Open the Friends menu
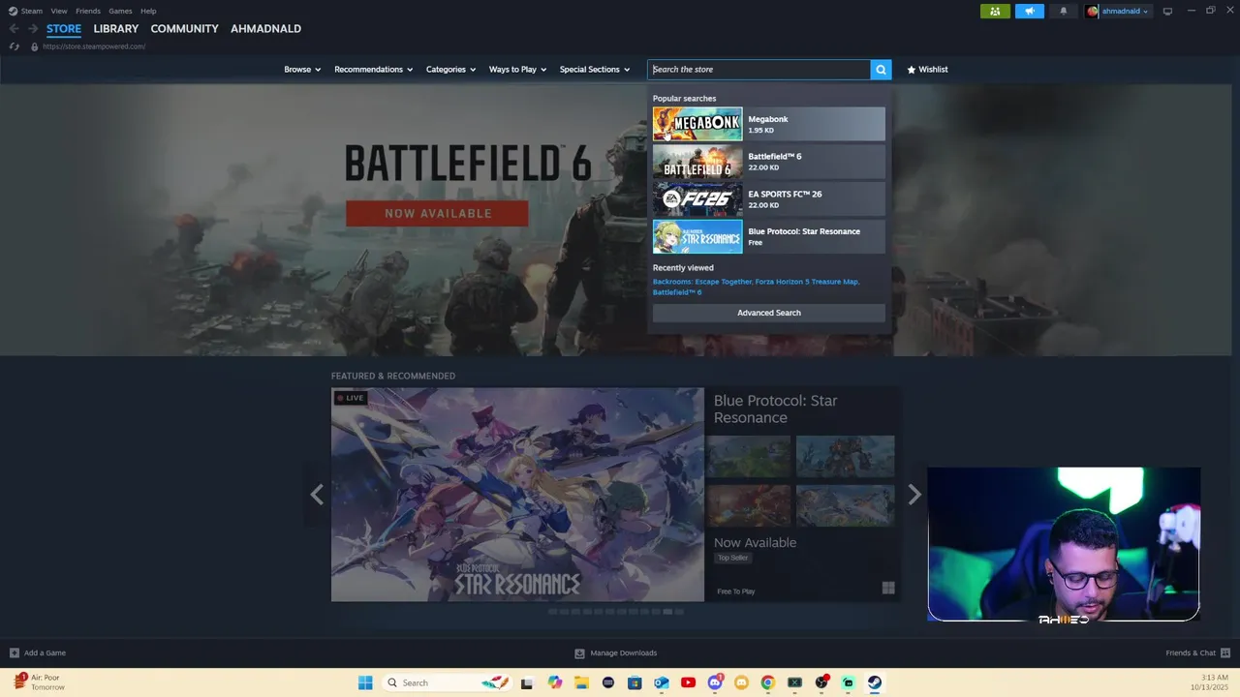The height and width of the screenshot is (697, 1240). [88, 12]
